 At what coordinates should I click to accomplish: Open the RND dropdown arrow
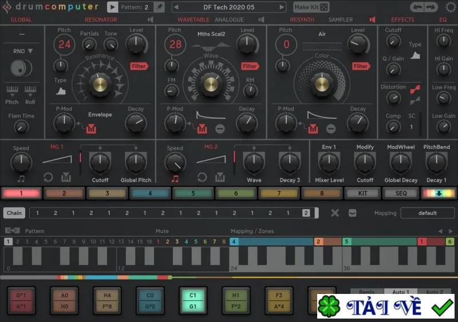pyautogui.click(x=30, y=51)
